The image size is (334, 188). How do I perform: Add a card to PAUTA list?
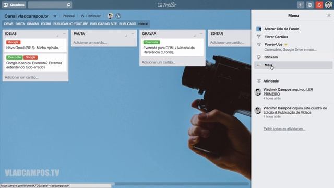pos(90,43)
